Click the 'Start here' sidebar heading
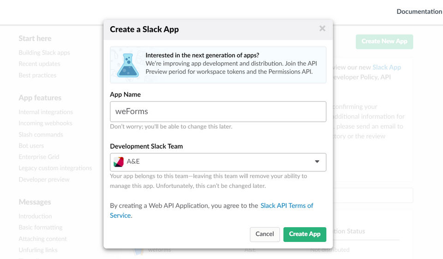The height and width of the screenshot is (259, 443). point(35,38)
